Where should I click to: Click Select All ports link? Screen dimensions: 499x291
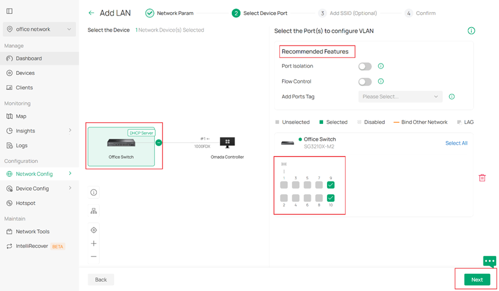[x=456, y=143]
